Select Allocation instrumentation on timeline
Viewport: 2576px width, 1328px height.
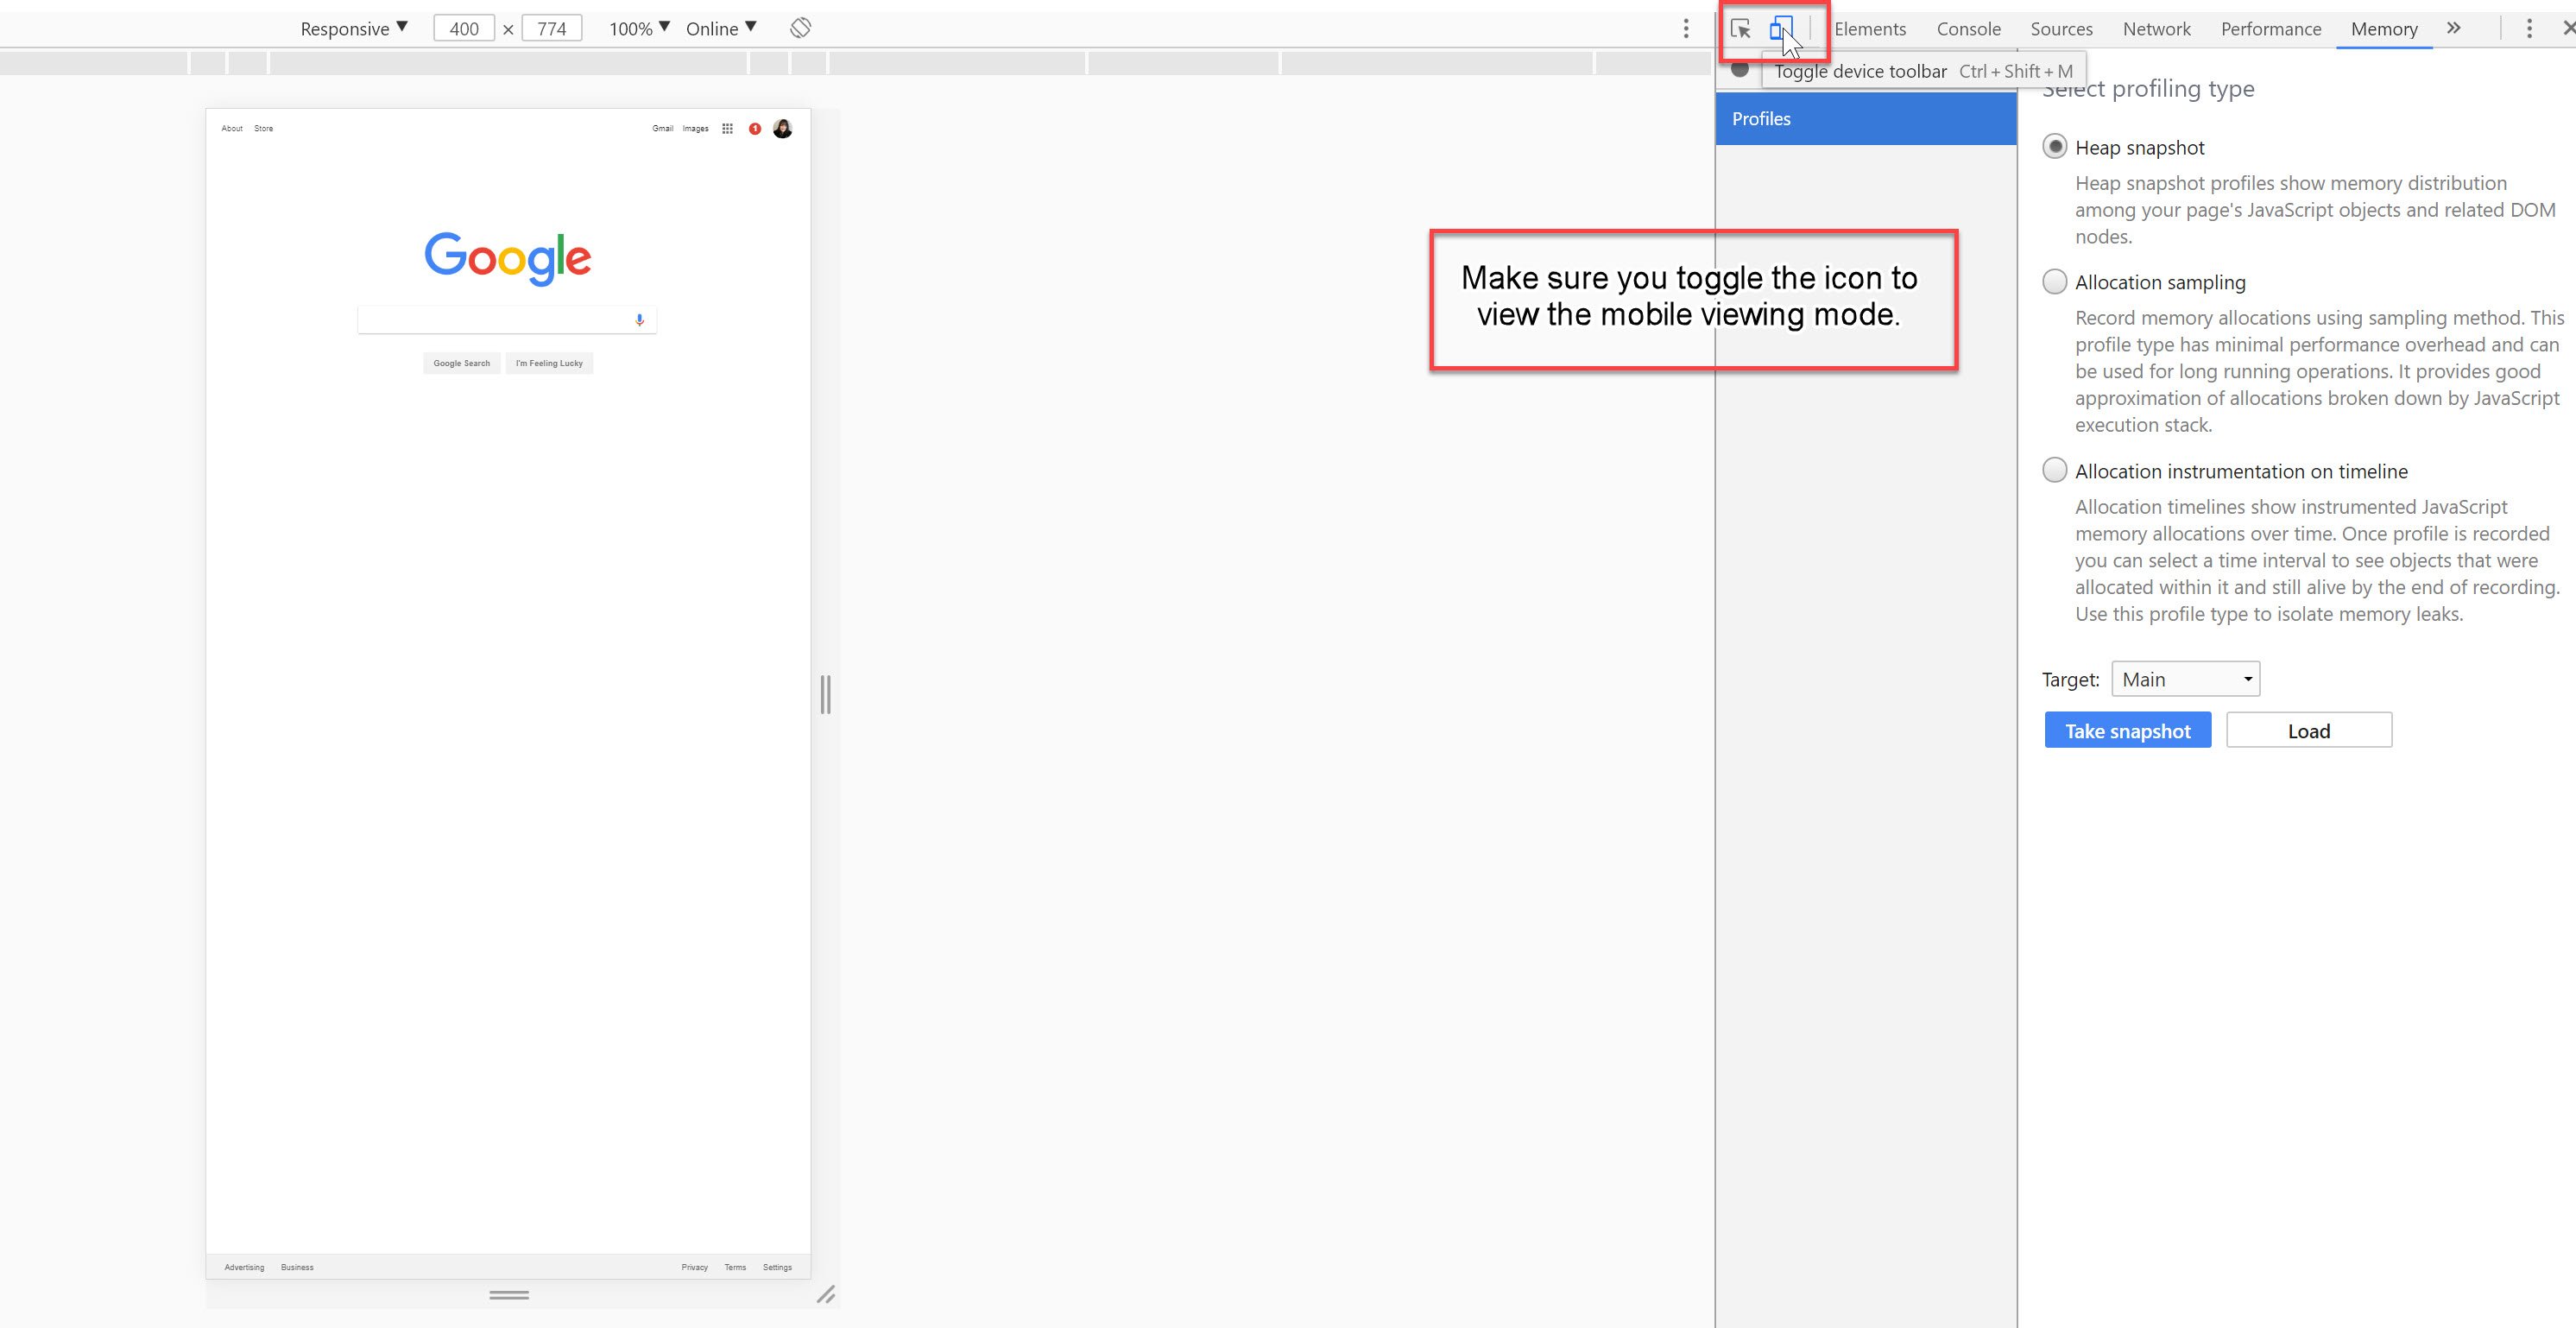pyautogui.click(x=2053, y=471)
